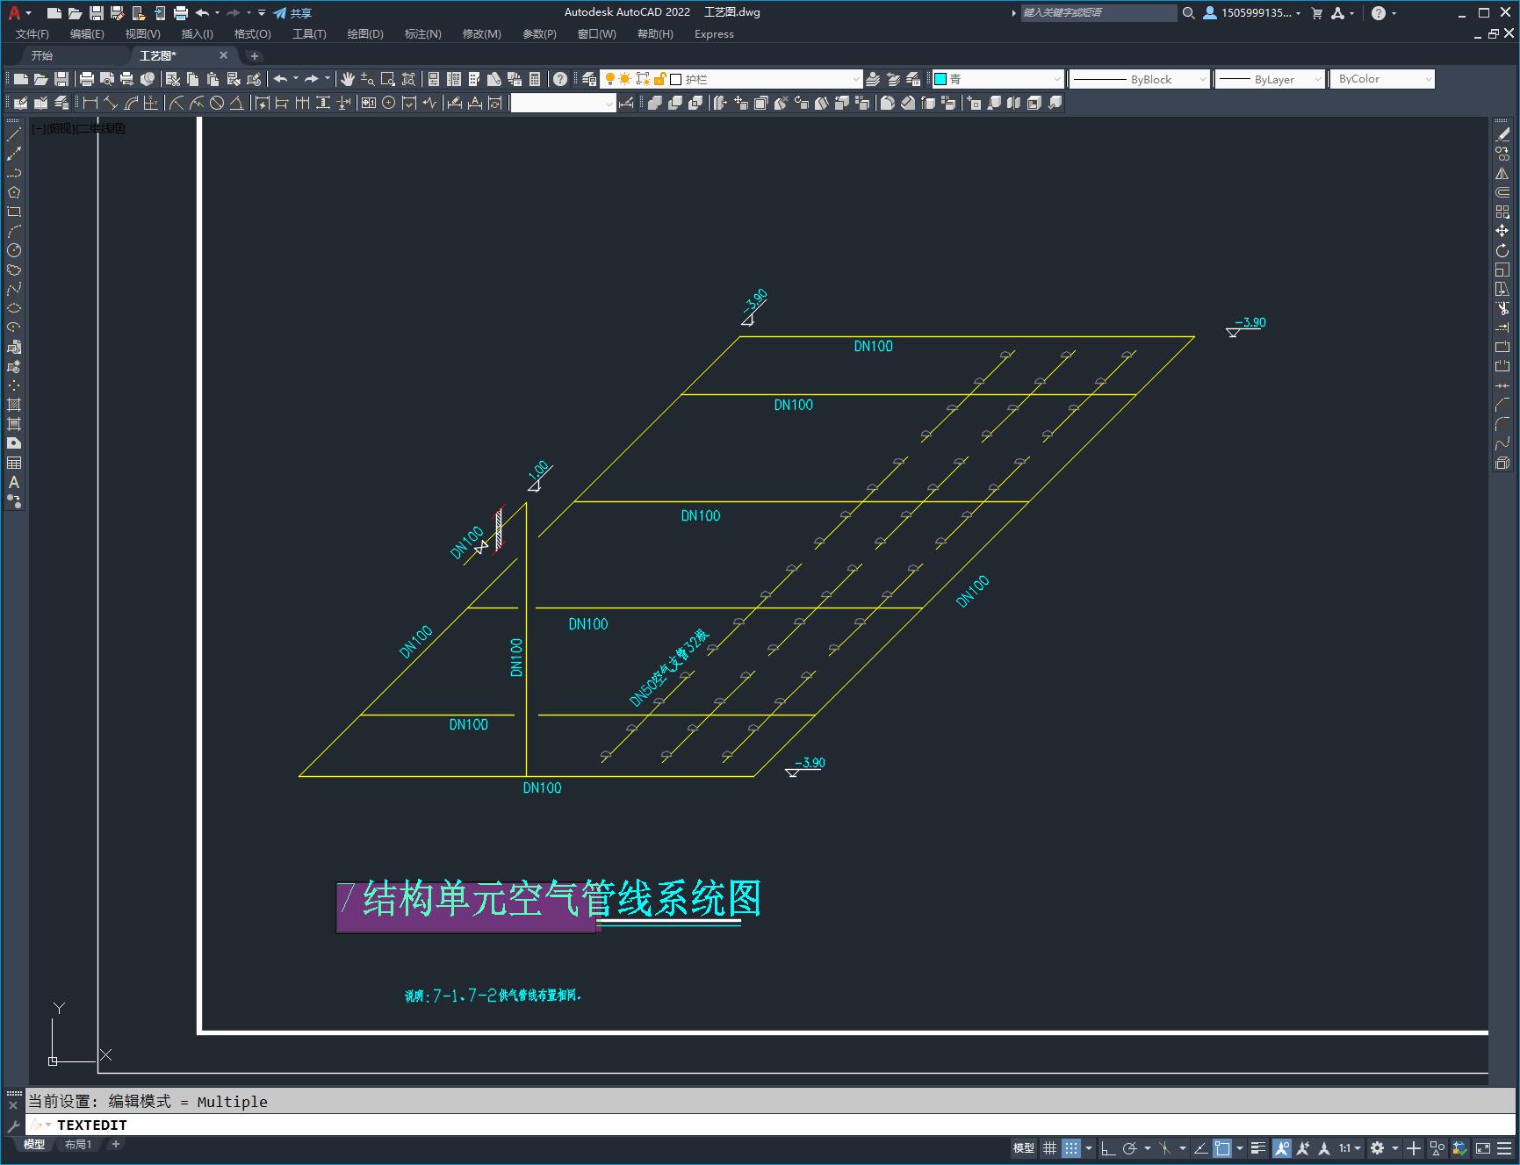Viewport: 1520px width, 1165px height.
Task: Expand the snap mode options arrow
Action: tap(1090, 1148)
